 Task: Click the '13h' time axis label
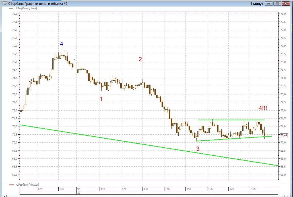[x=146, y=189]
